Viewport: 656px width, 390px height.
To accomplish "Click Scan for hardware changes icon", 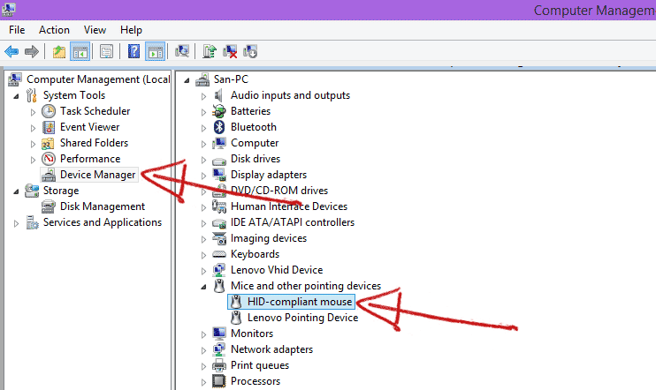I will tap(182, 51).
